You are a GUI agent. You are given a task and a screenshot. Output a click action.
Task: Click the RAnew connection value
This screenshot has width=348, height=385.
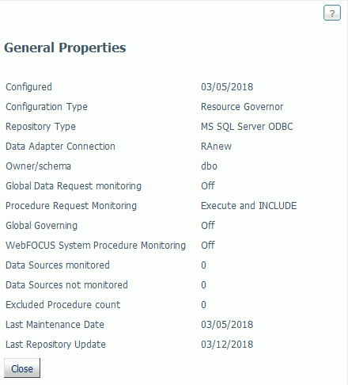coord(216,147)
